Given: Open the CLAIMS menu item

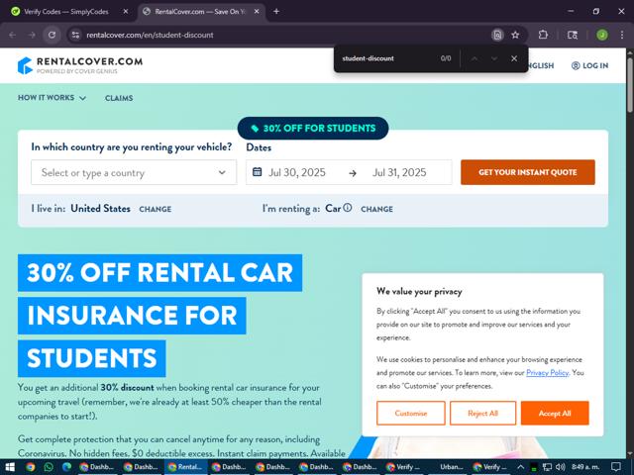Looking at the screenshot, I should pos(119,98).
